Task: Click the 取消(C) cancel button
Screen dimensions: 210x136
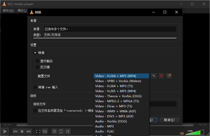Action: (169, 120)
